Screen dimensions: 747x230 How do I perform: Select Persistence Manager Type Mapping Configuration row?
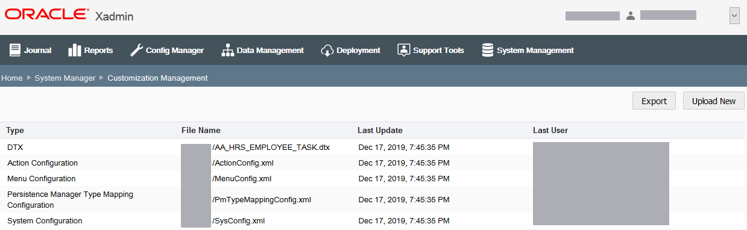373,200
